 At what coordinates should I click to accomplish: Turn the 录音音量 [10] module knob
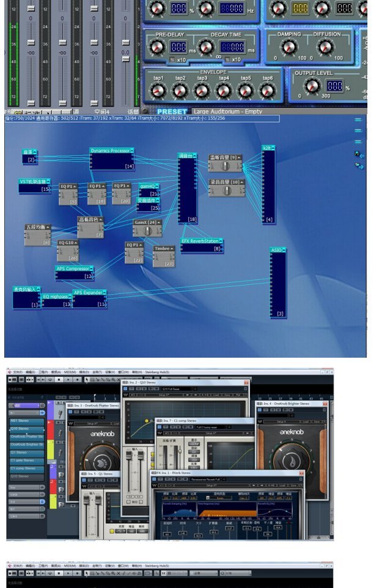(226, 191)
